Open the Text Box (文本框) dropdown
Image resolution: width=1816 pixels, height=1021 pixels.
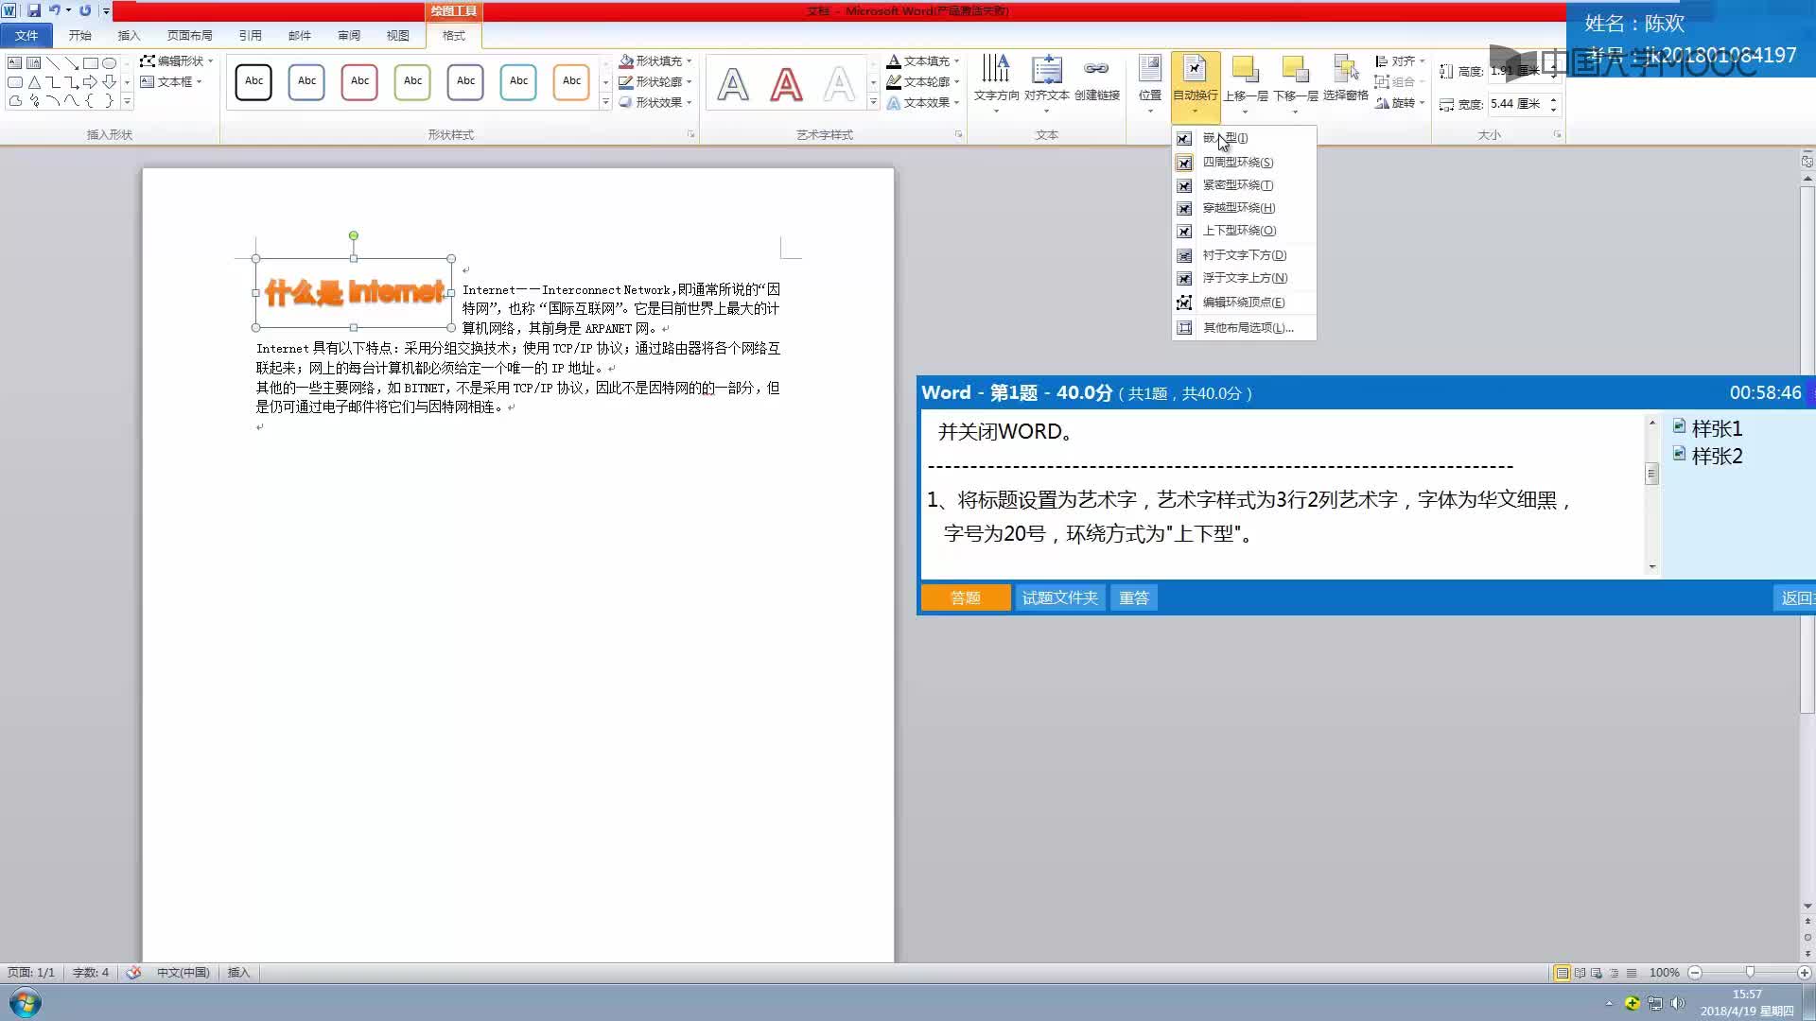(171, 81)
